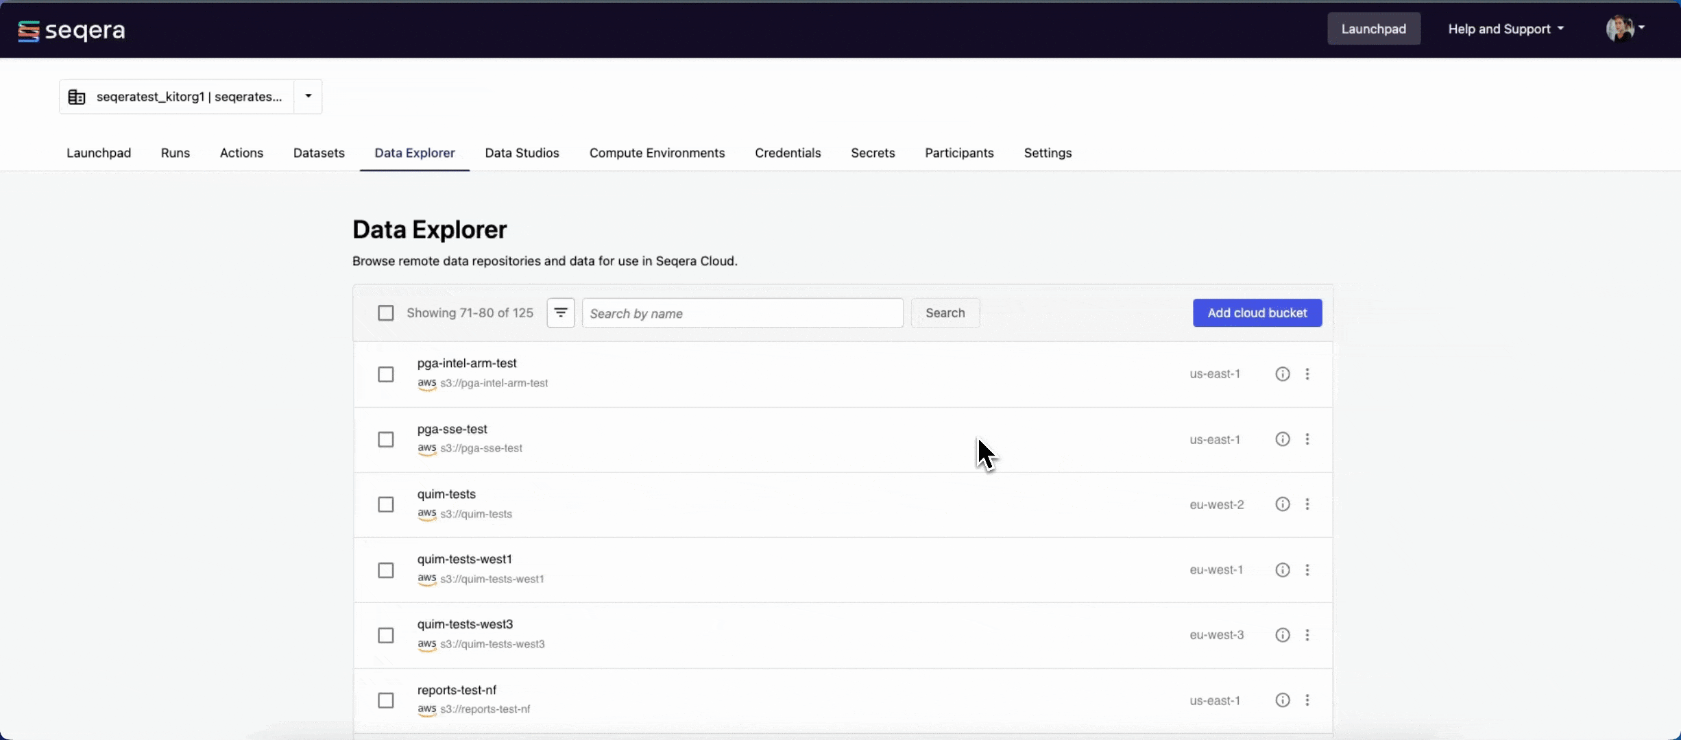This screenshot has width=1681, height=740.
Task: Open three-dot menu for quim-tests-west1
Action: 1307,570
